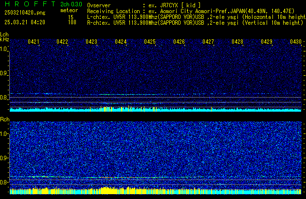This screenshot has width=306, height=199.
Task: Click the R-ch receiver description line
Action: [x=195, y=23]
